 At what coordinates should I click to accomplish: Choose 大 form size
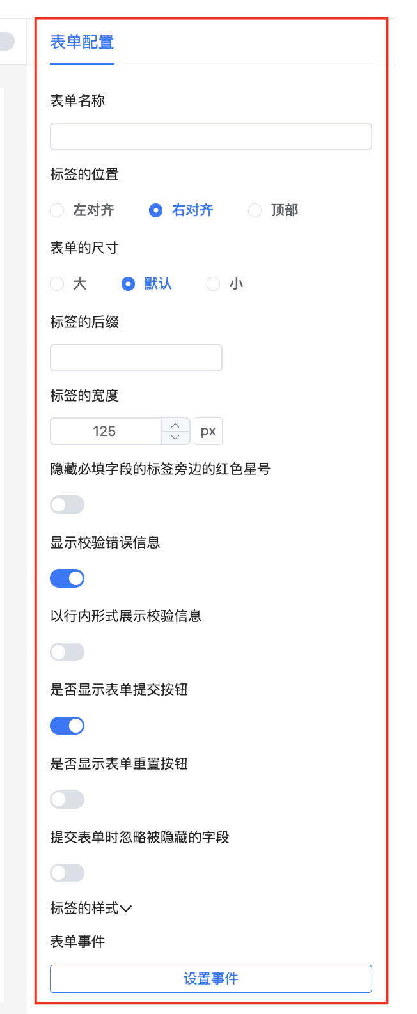click(56, 284)
